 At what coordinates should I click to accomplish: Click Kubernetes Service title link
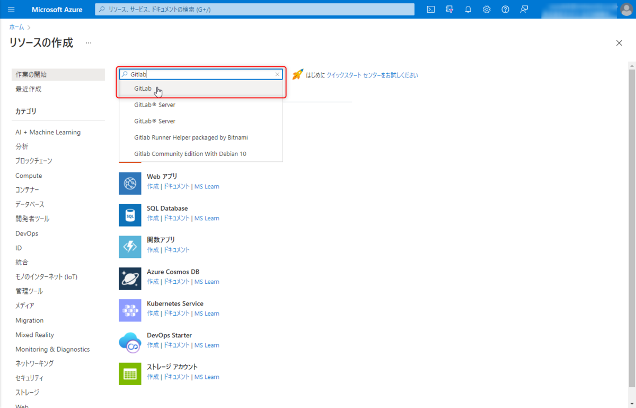coord(175,303)
